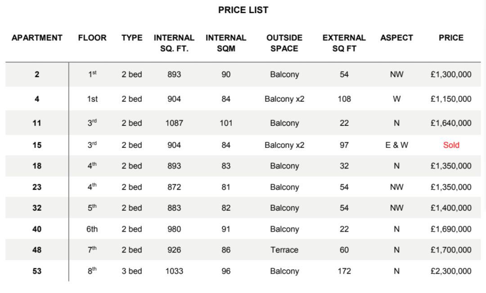Select the £1,150,000 price cell
This screenshot has height=293, width=486.
tap(451, 99)
